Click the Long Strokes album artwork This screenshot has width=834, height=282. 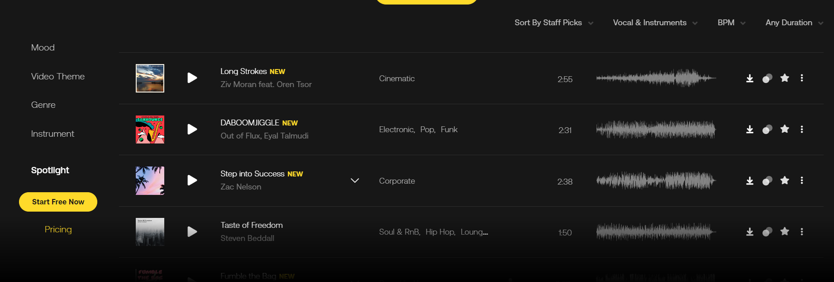(x=150, y=78)
